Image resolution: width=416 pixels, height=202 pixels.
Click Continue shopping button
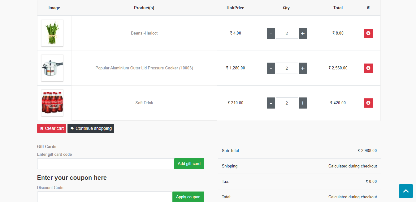91,129
